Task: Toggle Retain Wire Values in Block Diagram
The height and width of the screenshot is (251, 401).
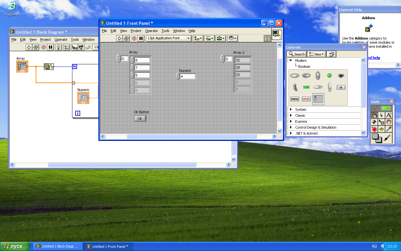Action: click(67, 47)
